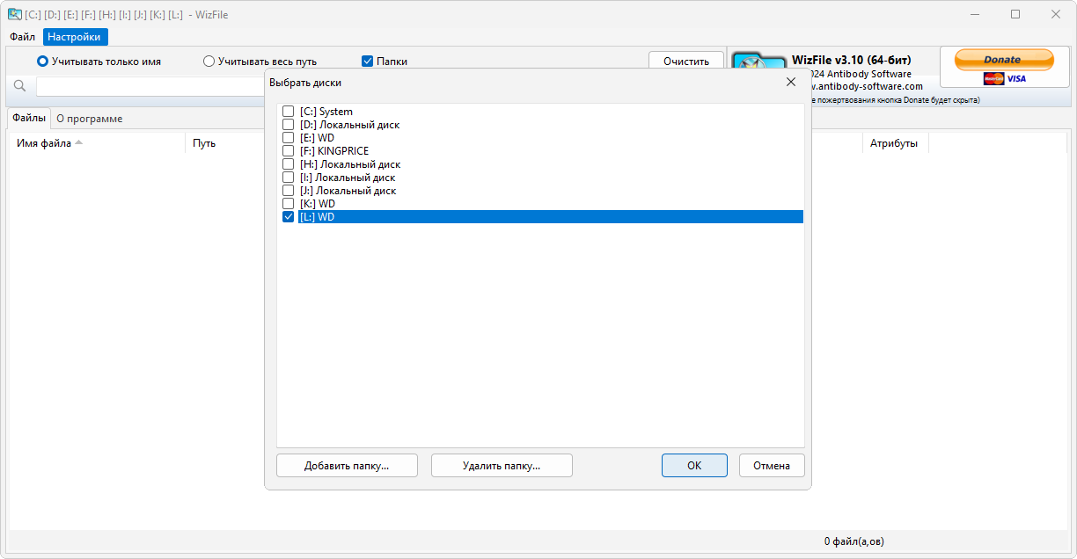Click the orange Donate button

tap(1004, 60)
